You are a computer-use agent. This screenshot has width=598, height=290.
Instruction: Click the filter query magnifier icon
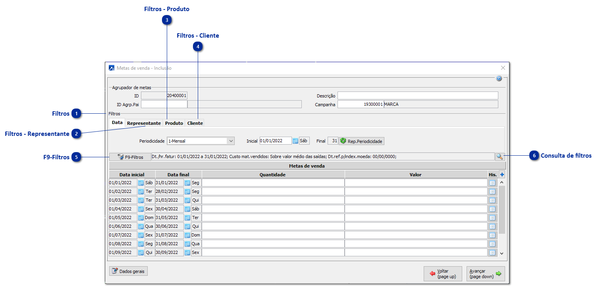500,156
